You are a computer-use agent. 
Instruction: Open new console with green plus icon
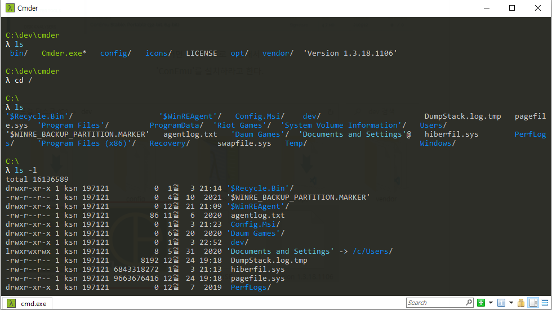pyautogui.click(x=481, y=303)
